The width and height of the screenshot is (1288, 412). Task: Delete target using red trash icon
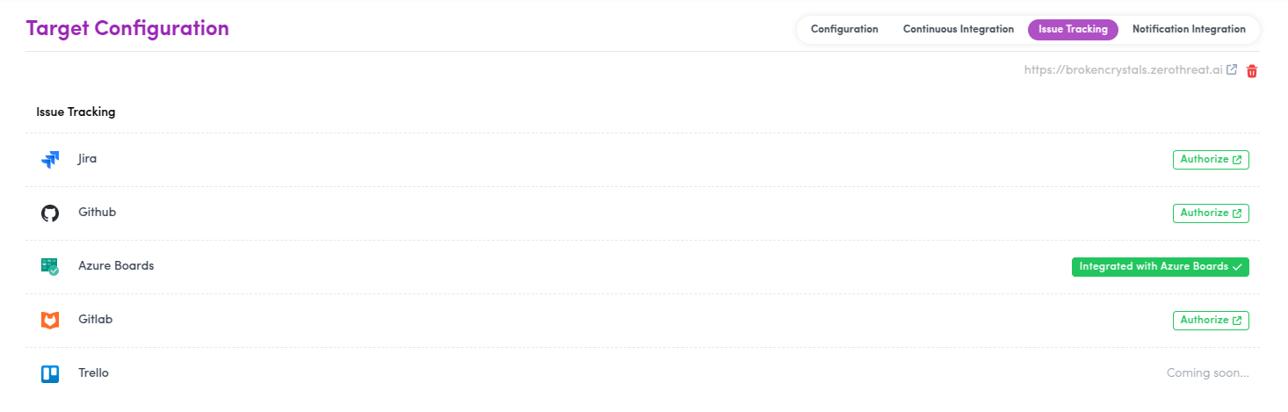click(x=1252, y=71)
